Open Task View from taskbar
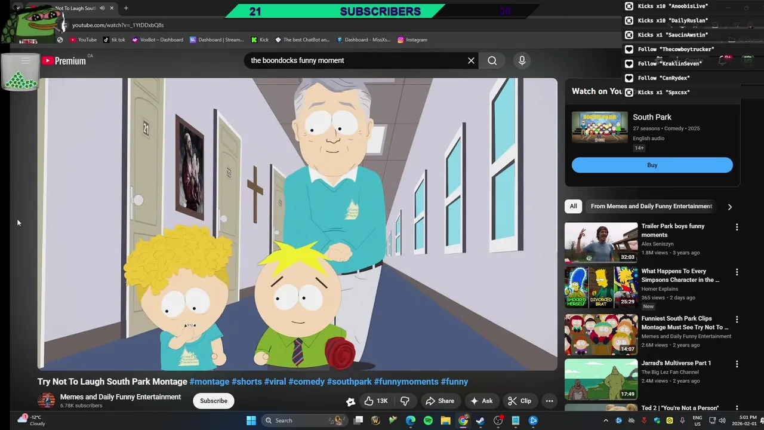The image size is (764, 430). (x=358, y=420)
